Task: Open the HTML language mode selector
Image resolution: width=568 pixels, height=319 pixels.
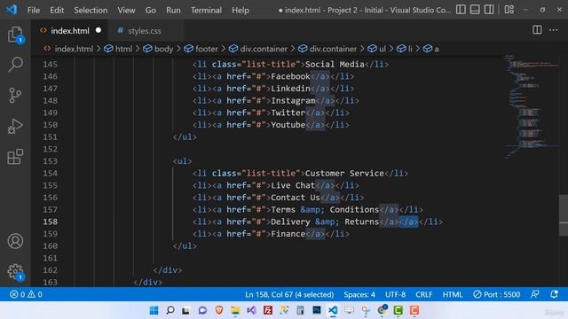Action: click(x=453, y=294)
